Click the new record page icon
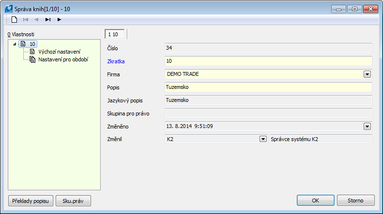Screen dimensions: 383x214 pos(14,19)
